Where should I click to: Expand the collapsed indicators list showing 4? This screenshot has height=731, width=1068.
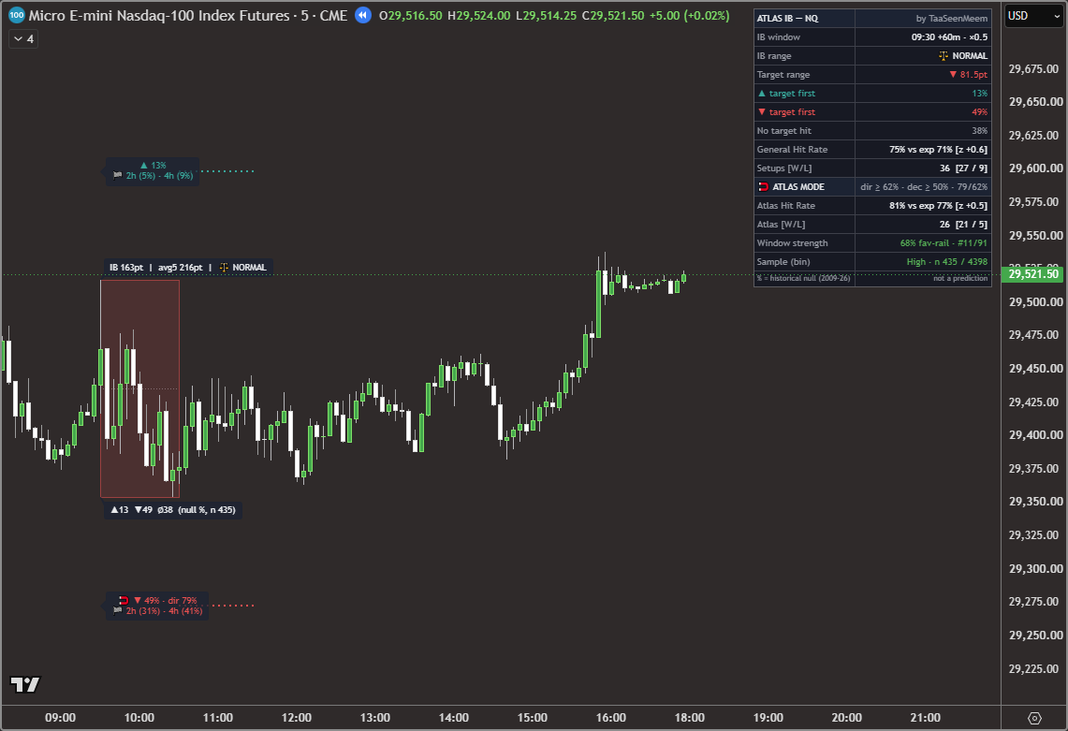tap(23, 38)
